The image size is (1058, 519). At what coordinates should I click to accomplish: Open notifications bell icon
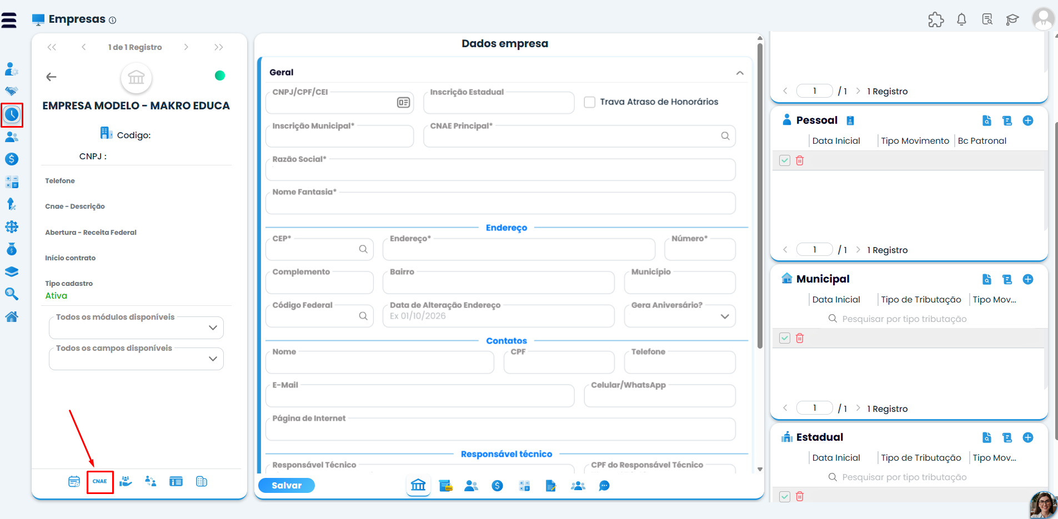click(961, 20)
